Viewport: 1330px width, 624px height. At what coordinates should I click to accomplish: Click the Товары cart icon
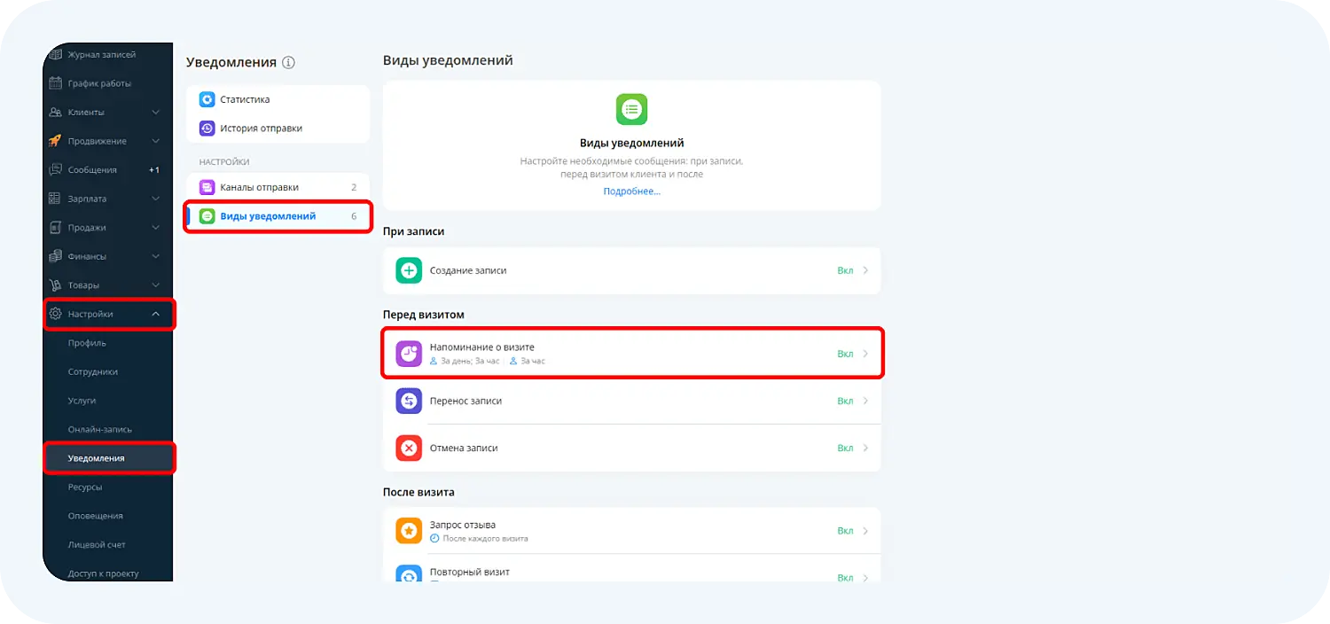[x=55, y=285]
